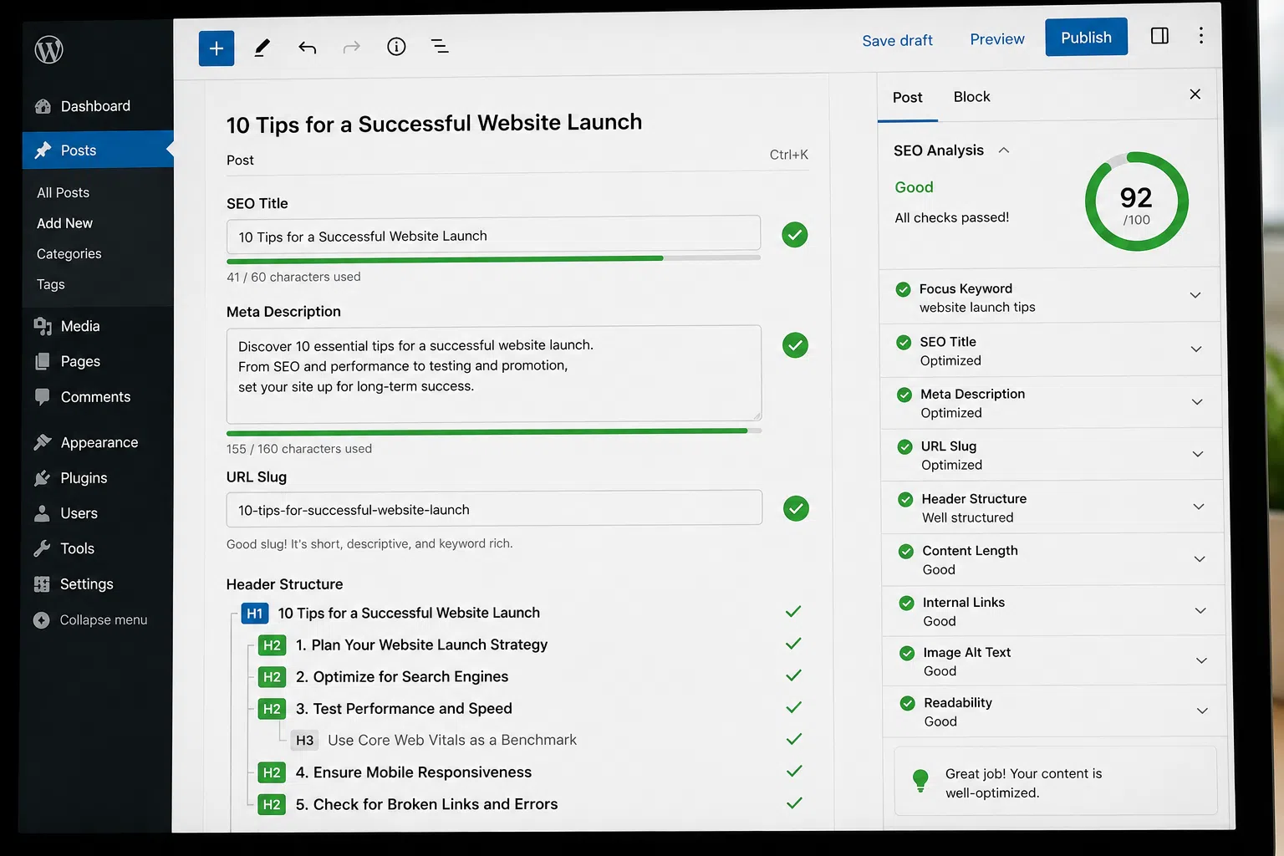The height and width of the screenshot is (856, 1284).
Task: Click the H1 heading badge
Action: (255, 614)
